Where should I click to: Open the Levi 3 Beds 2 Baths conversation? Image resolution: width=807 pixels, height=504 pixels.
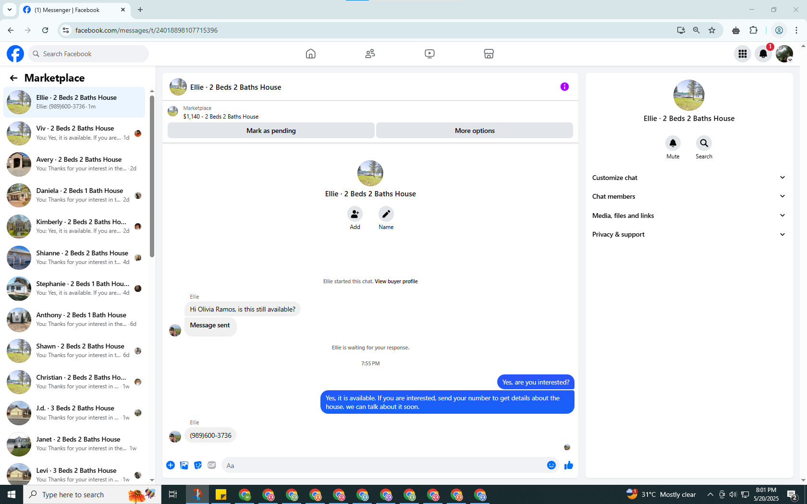tap(74, 474)
